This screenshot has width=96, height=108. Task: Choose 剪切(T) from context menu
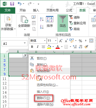coord(50,58)
